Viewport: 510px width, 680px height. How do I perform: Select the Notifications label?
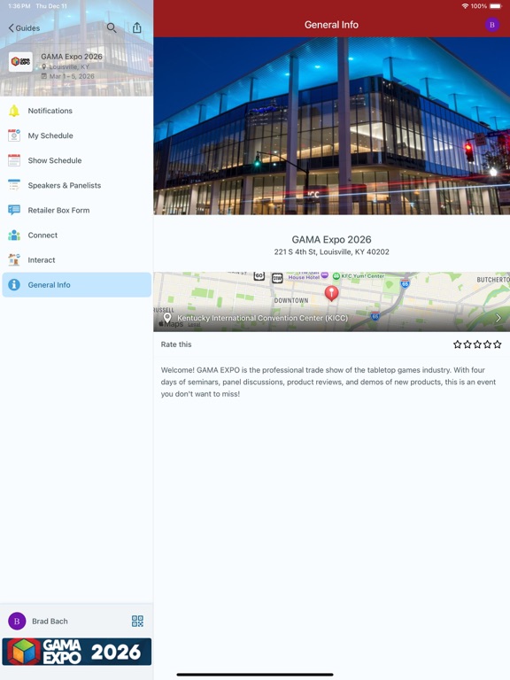coord(50,111)
